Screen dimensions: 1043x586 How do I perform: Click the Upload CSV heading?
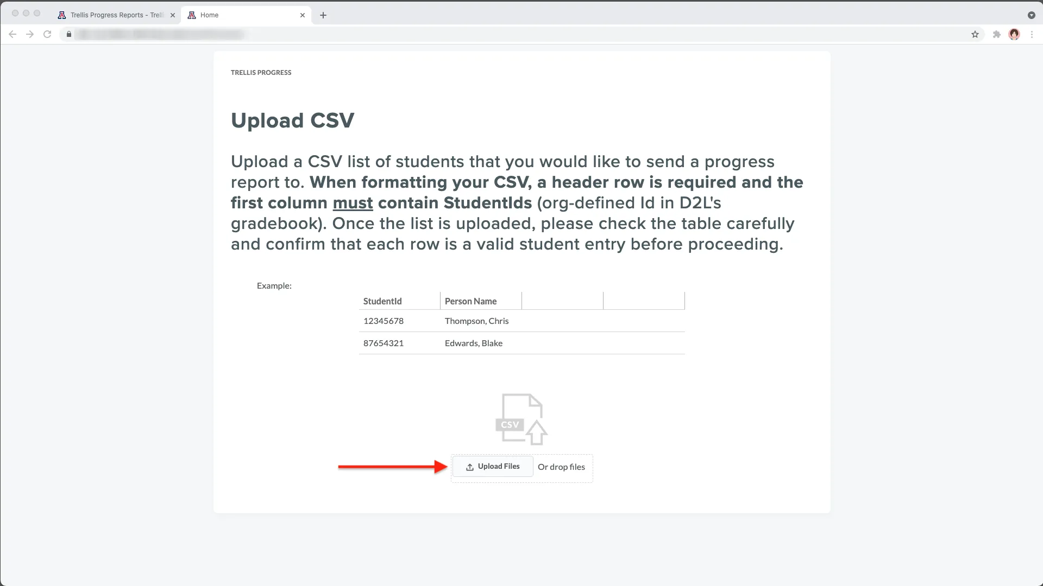pyautogui.click(x=293, y=120)
